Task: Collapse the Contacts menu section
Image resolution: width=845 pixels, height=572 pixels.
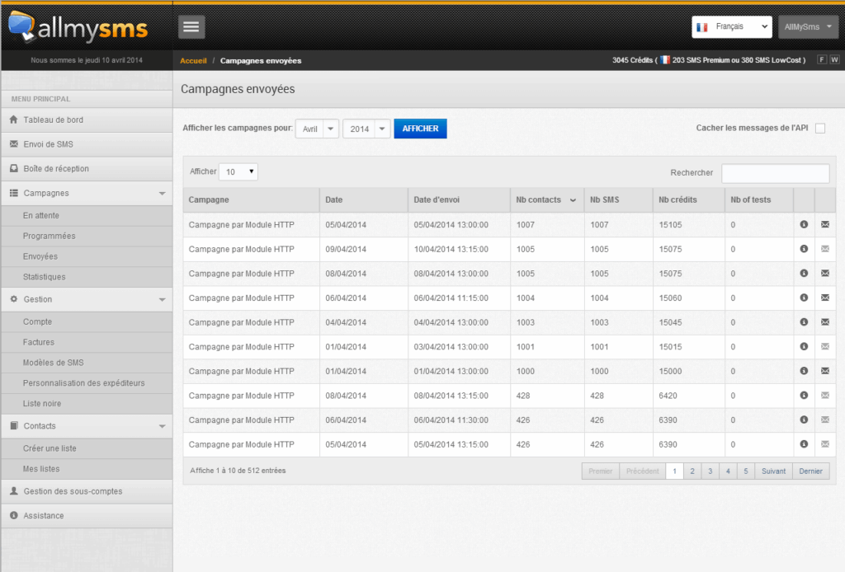Action: pyautogui.click(x=87, y=425)
